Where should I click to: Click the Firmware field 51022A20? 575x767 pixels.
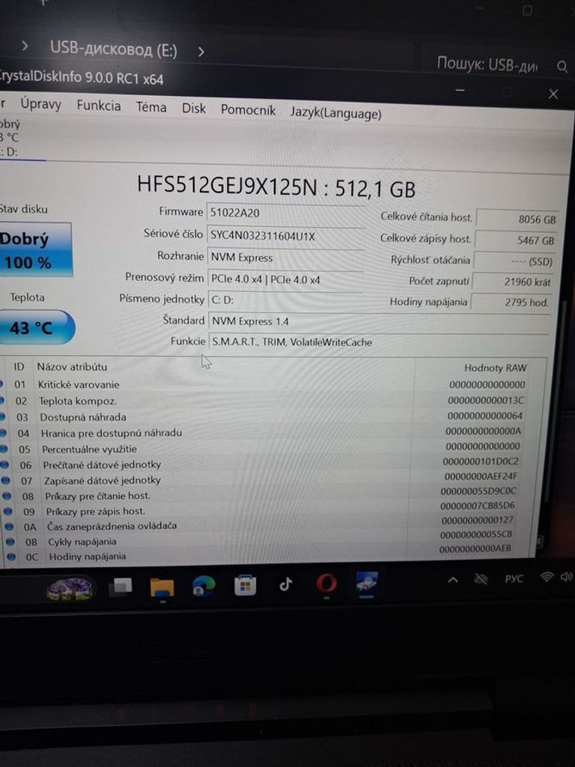click(285, 213)
